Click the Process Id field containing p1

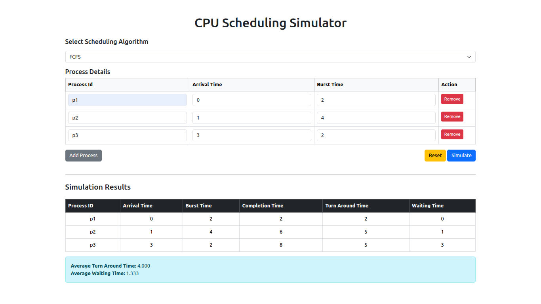pyautogui.click(x=128, y=100)
